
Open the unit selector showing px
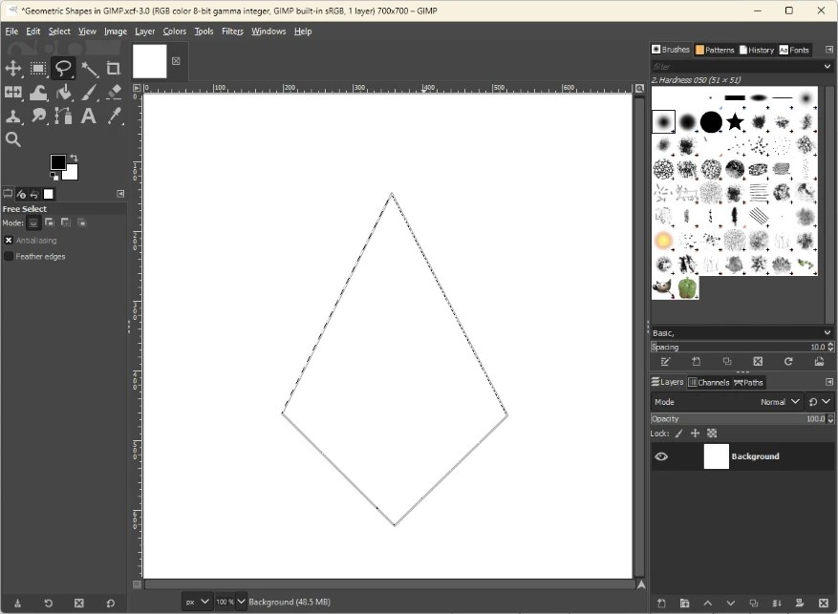pos(196,602)
